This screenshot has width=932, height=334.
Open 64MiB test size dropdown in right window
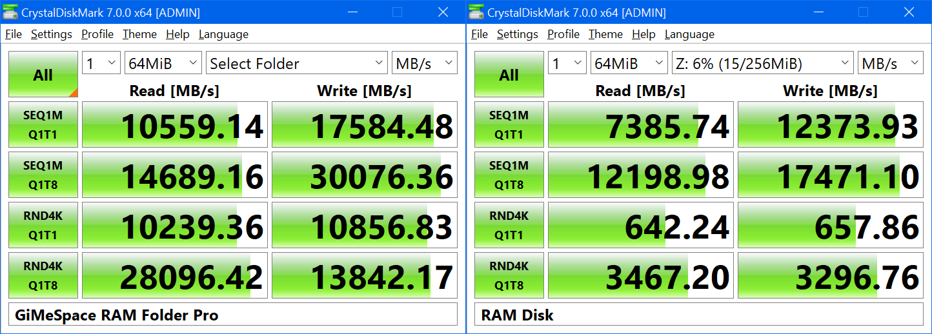pyautogui.click(x=629, y=63)
